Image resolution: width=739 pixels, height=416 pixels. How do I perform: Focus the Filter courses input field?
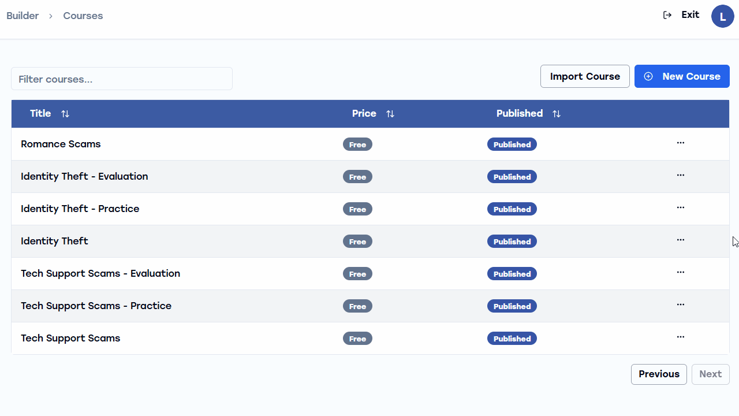pyautogui.click(x=122, y=79)
